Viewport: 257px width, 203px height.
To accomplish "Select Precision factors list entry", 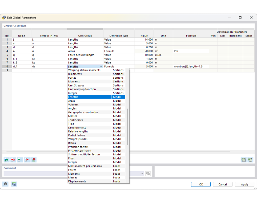I will pos(96,147).
